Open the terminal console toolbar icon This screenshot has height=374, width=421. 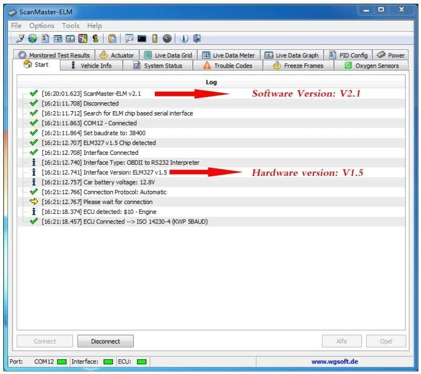142,39
